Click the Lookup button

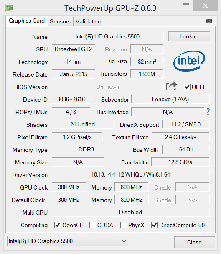pyautogui.click(x=189, y=36)
